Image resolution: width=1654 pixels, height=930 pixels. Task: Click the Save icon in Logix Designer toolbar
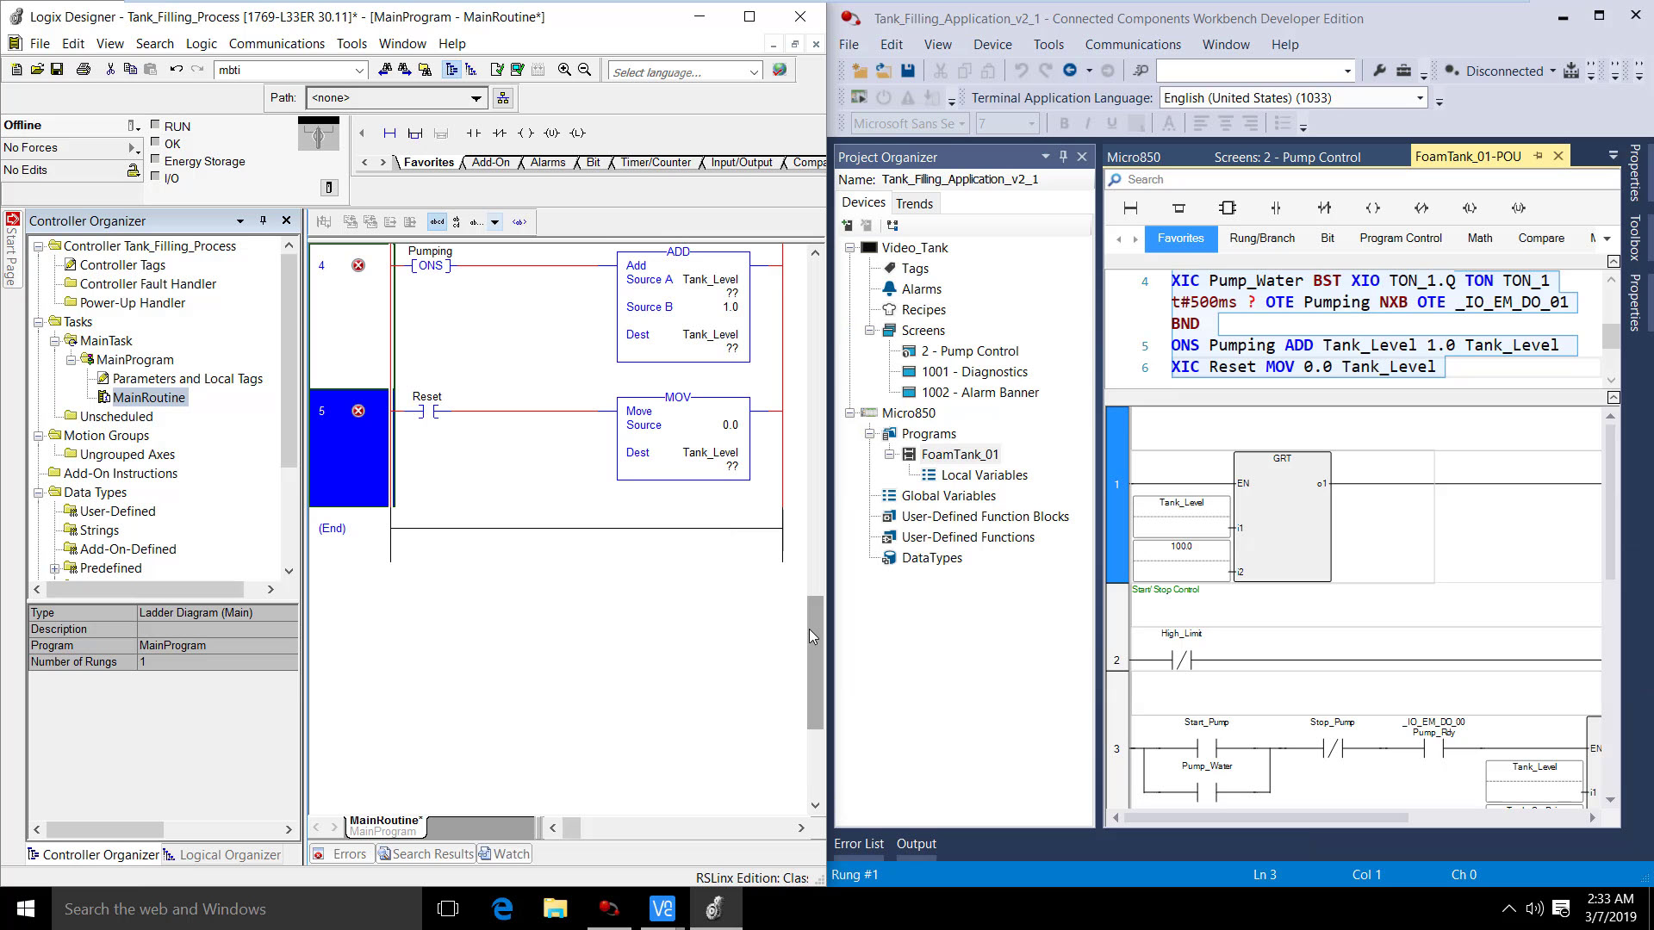(57, 70)
